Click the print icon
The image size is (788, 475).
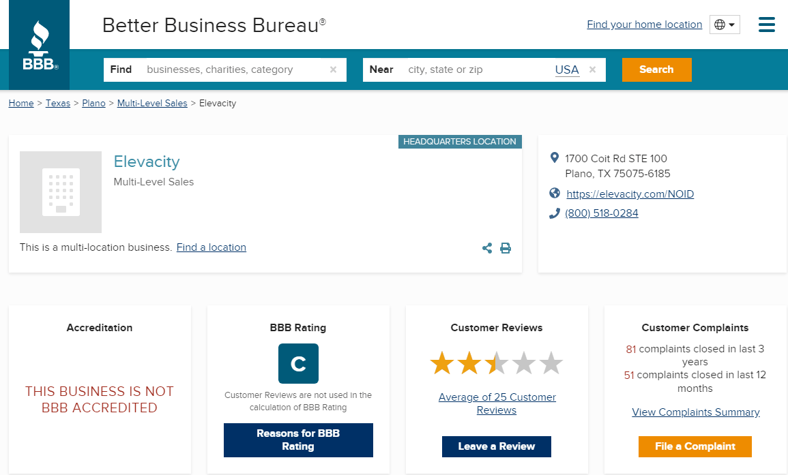(506, 248)
